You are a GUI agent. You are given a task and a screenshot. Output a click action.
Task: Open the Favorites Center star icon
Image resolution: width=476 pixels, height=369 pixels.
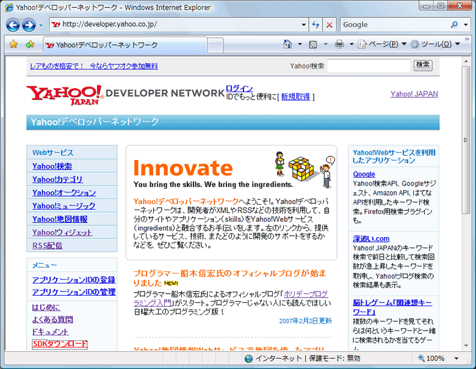(13, 45)
